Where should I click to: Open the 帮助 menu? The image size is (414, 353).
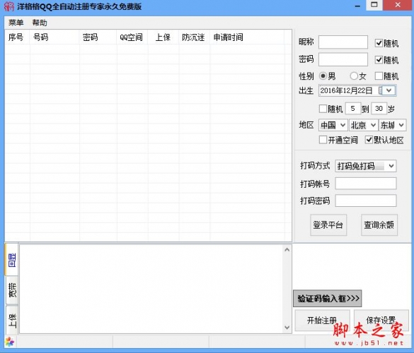click(40, 23)
